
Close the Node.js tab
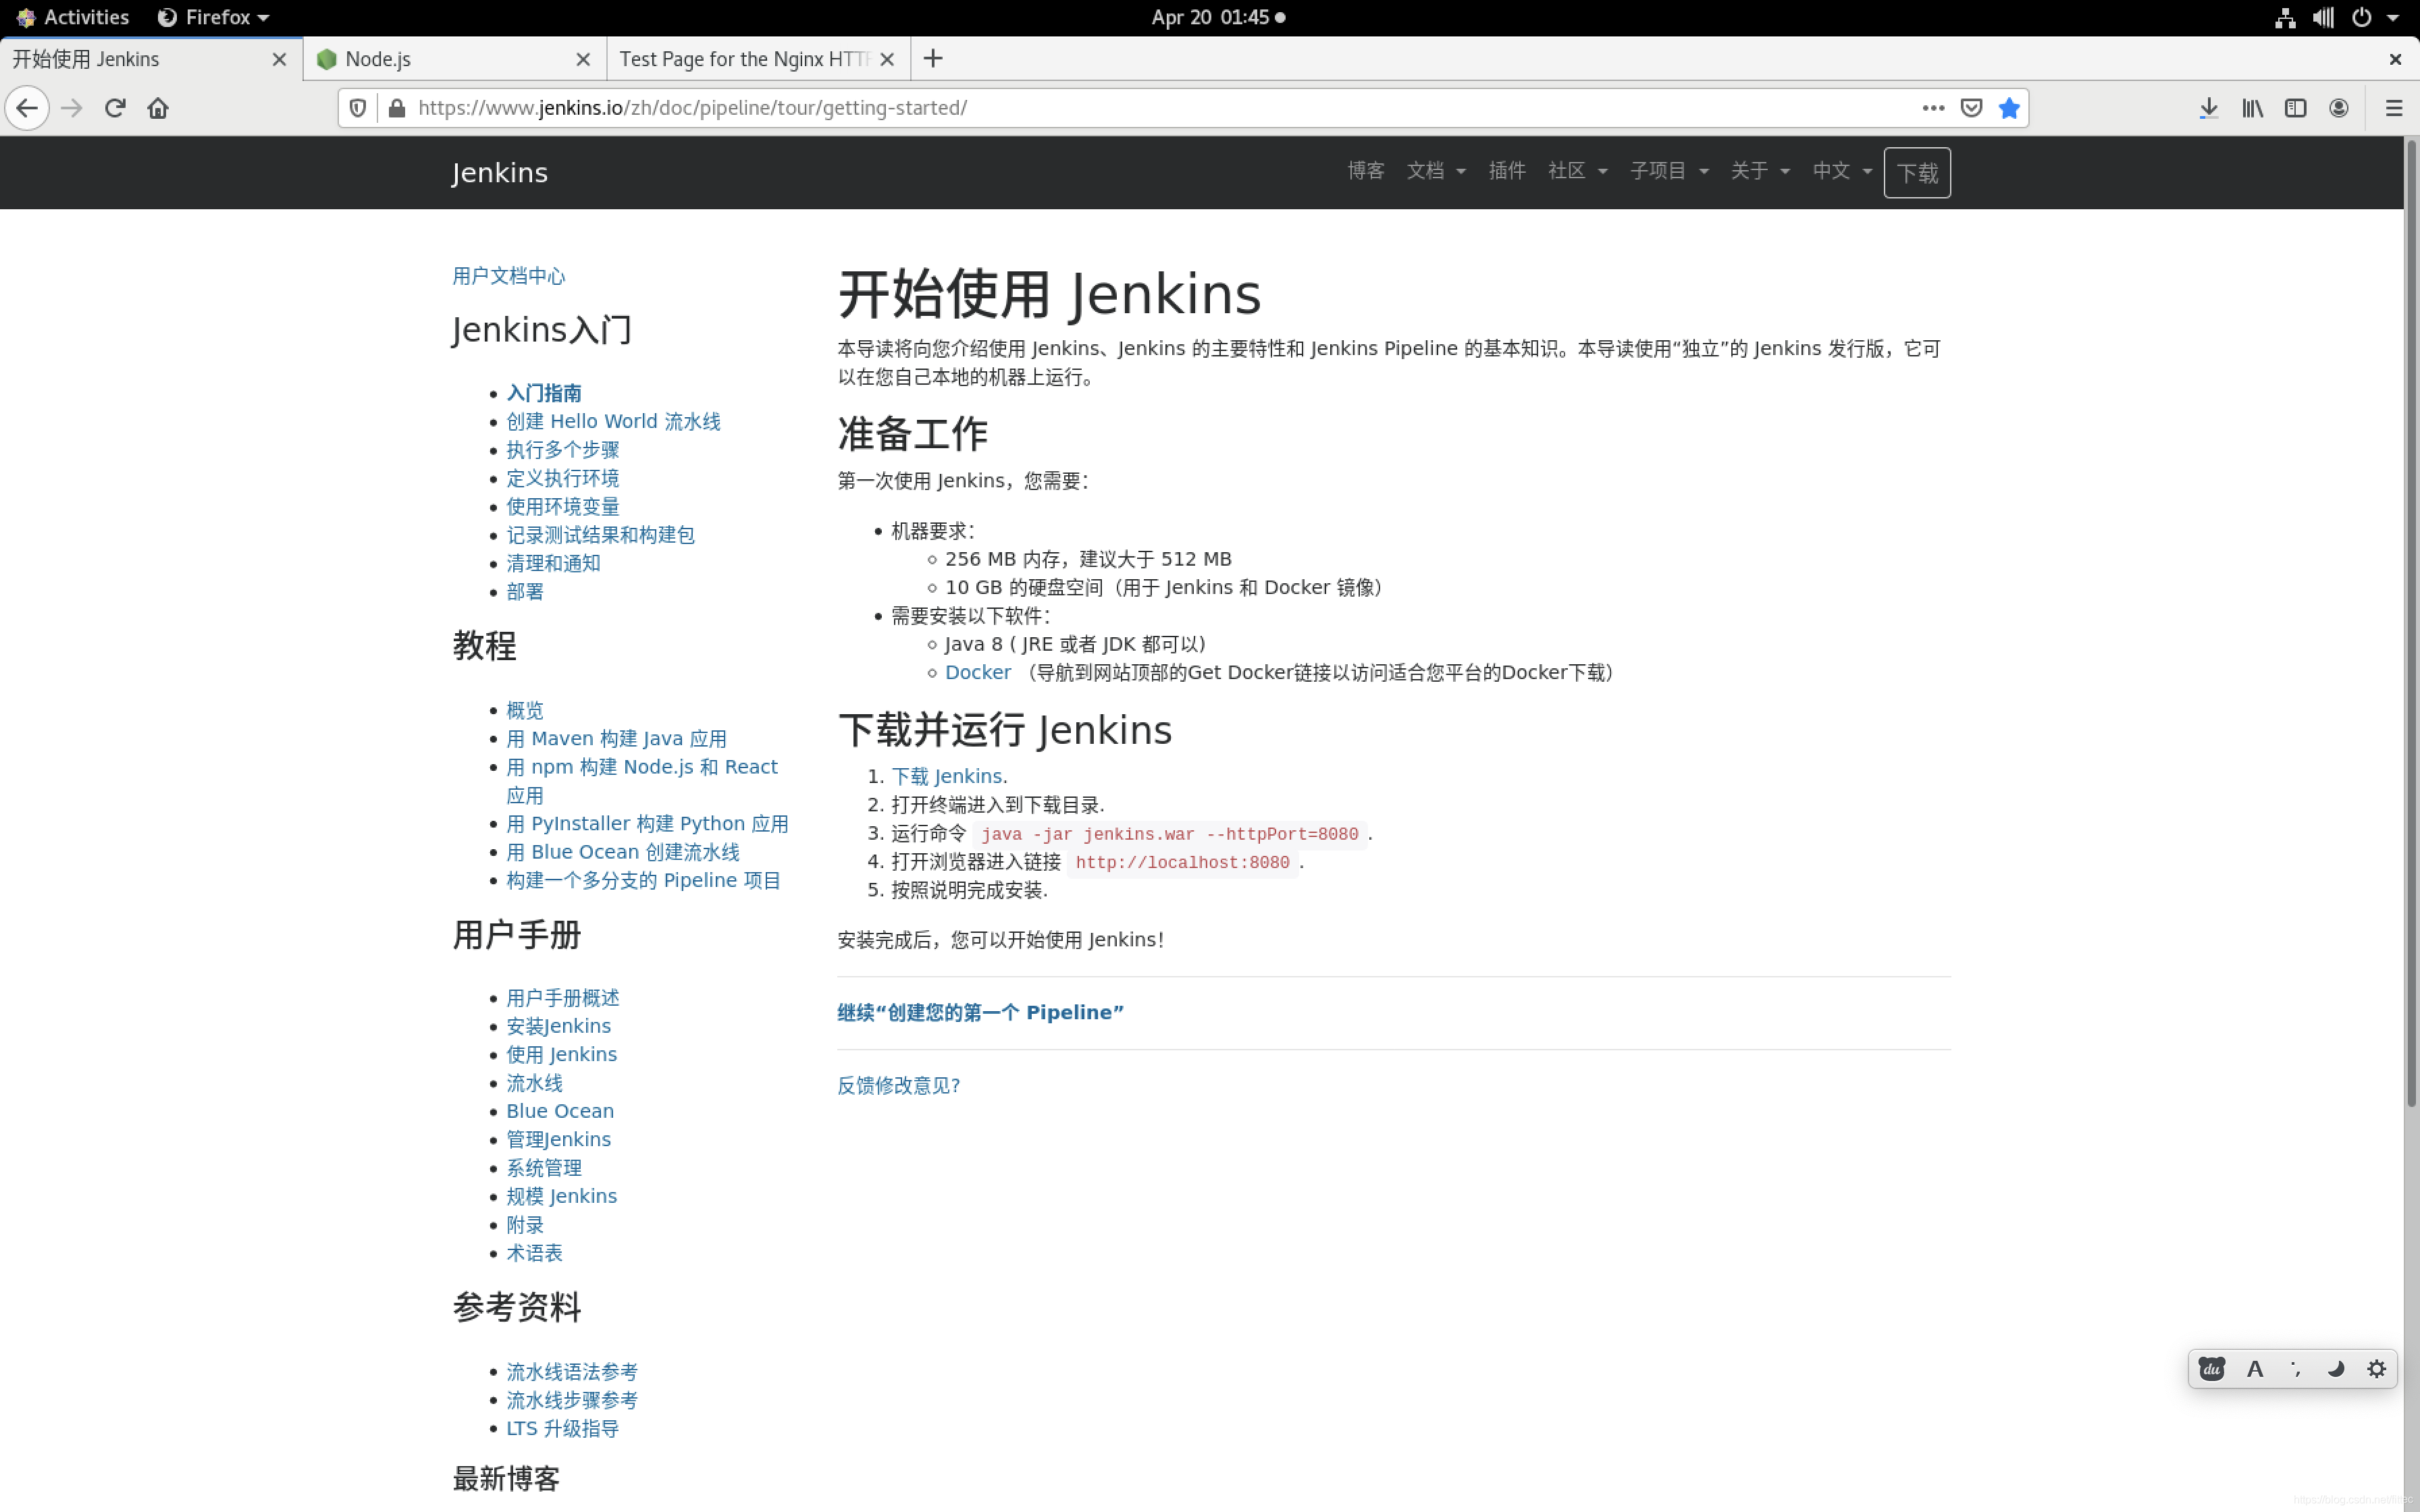584,59
